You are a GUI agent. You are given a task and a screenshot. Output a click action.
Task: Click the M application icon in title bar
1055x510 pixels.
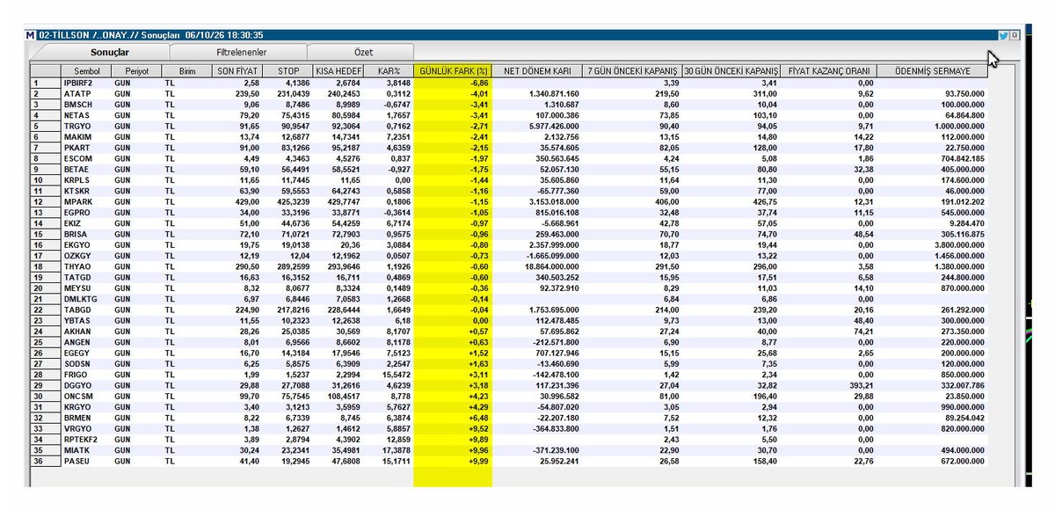pos(32,35)
